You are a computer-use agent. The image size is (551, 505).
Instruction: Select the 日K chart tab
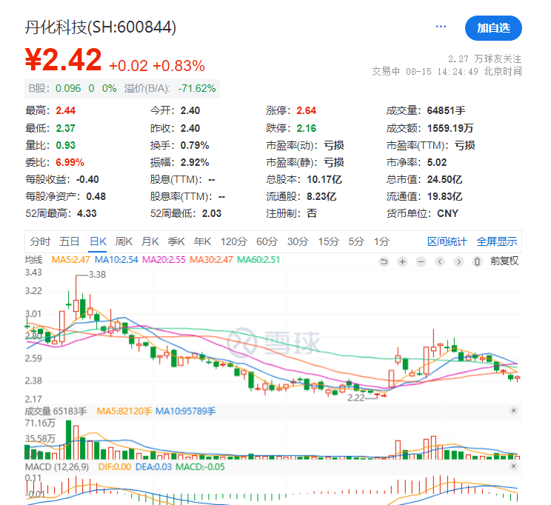[98, 242]
